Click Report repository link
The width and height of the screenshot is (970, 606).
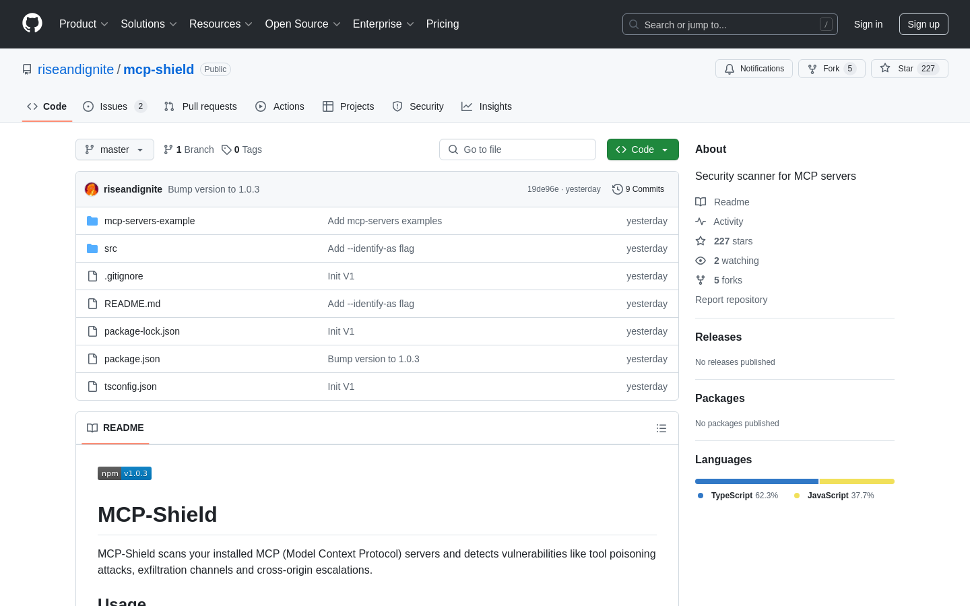coord(731,300)
